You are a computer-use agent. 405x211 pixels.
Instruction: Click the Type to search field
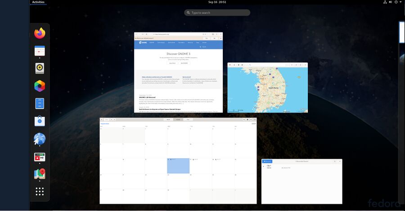[x=217, y=13]
